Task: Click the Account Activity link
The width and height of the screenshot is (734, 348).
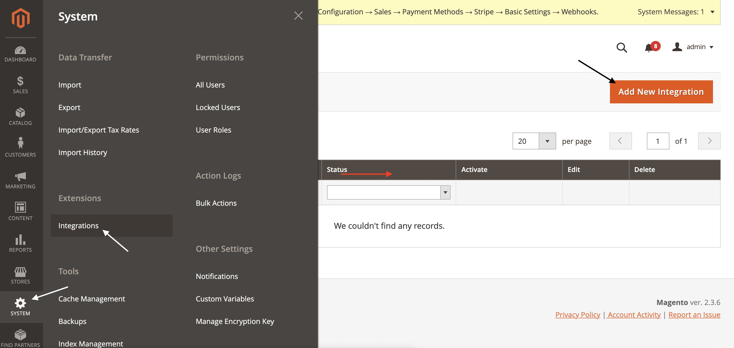Action: (x=634, y=314)
